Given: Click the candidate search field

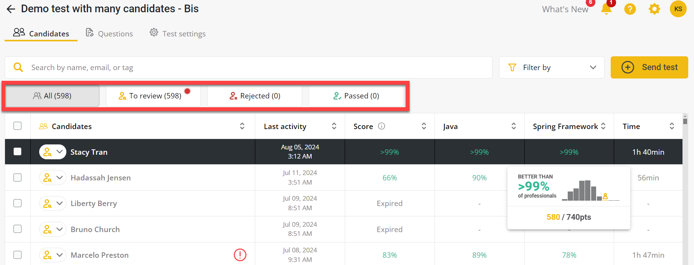Looking at the screenshot, I should (253, 67).
